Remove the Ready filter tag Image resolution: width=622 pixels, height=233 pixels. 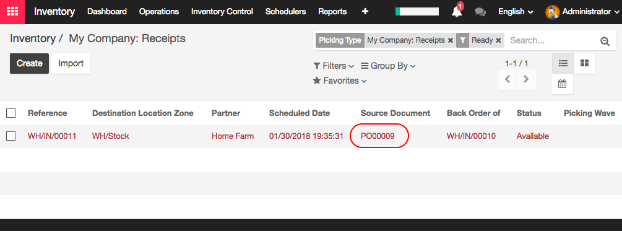[x=498, y=40]
